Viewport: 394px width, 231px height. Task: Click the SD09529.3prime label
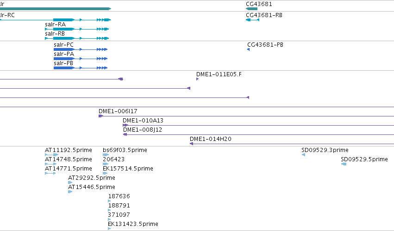pyautogui.click(x=325, y=150)
